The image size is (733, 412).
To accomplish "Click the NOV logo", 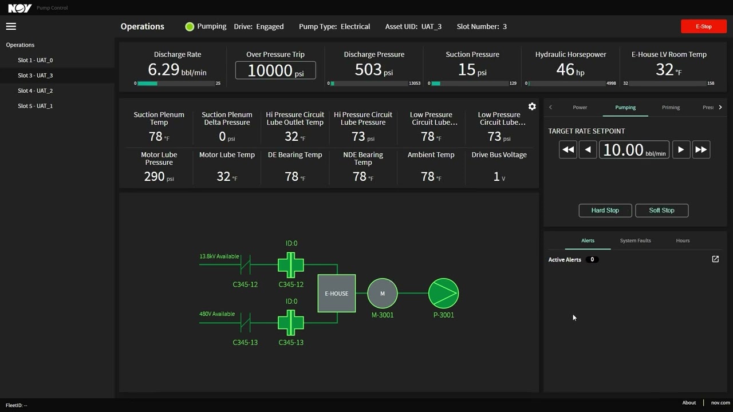I will [19, 8].
